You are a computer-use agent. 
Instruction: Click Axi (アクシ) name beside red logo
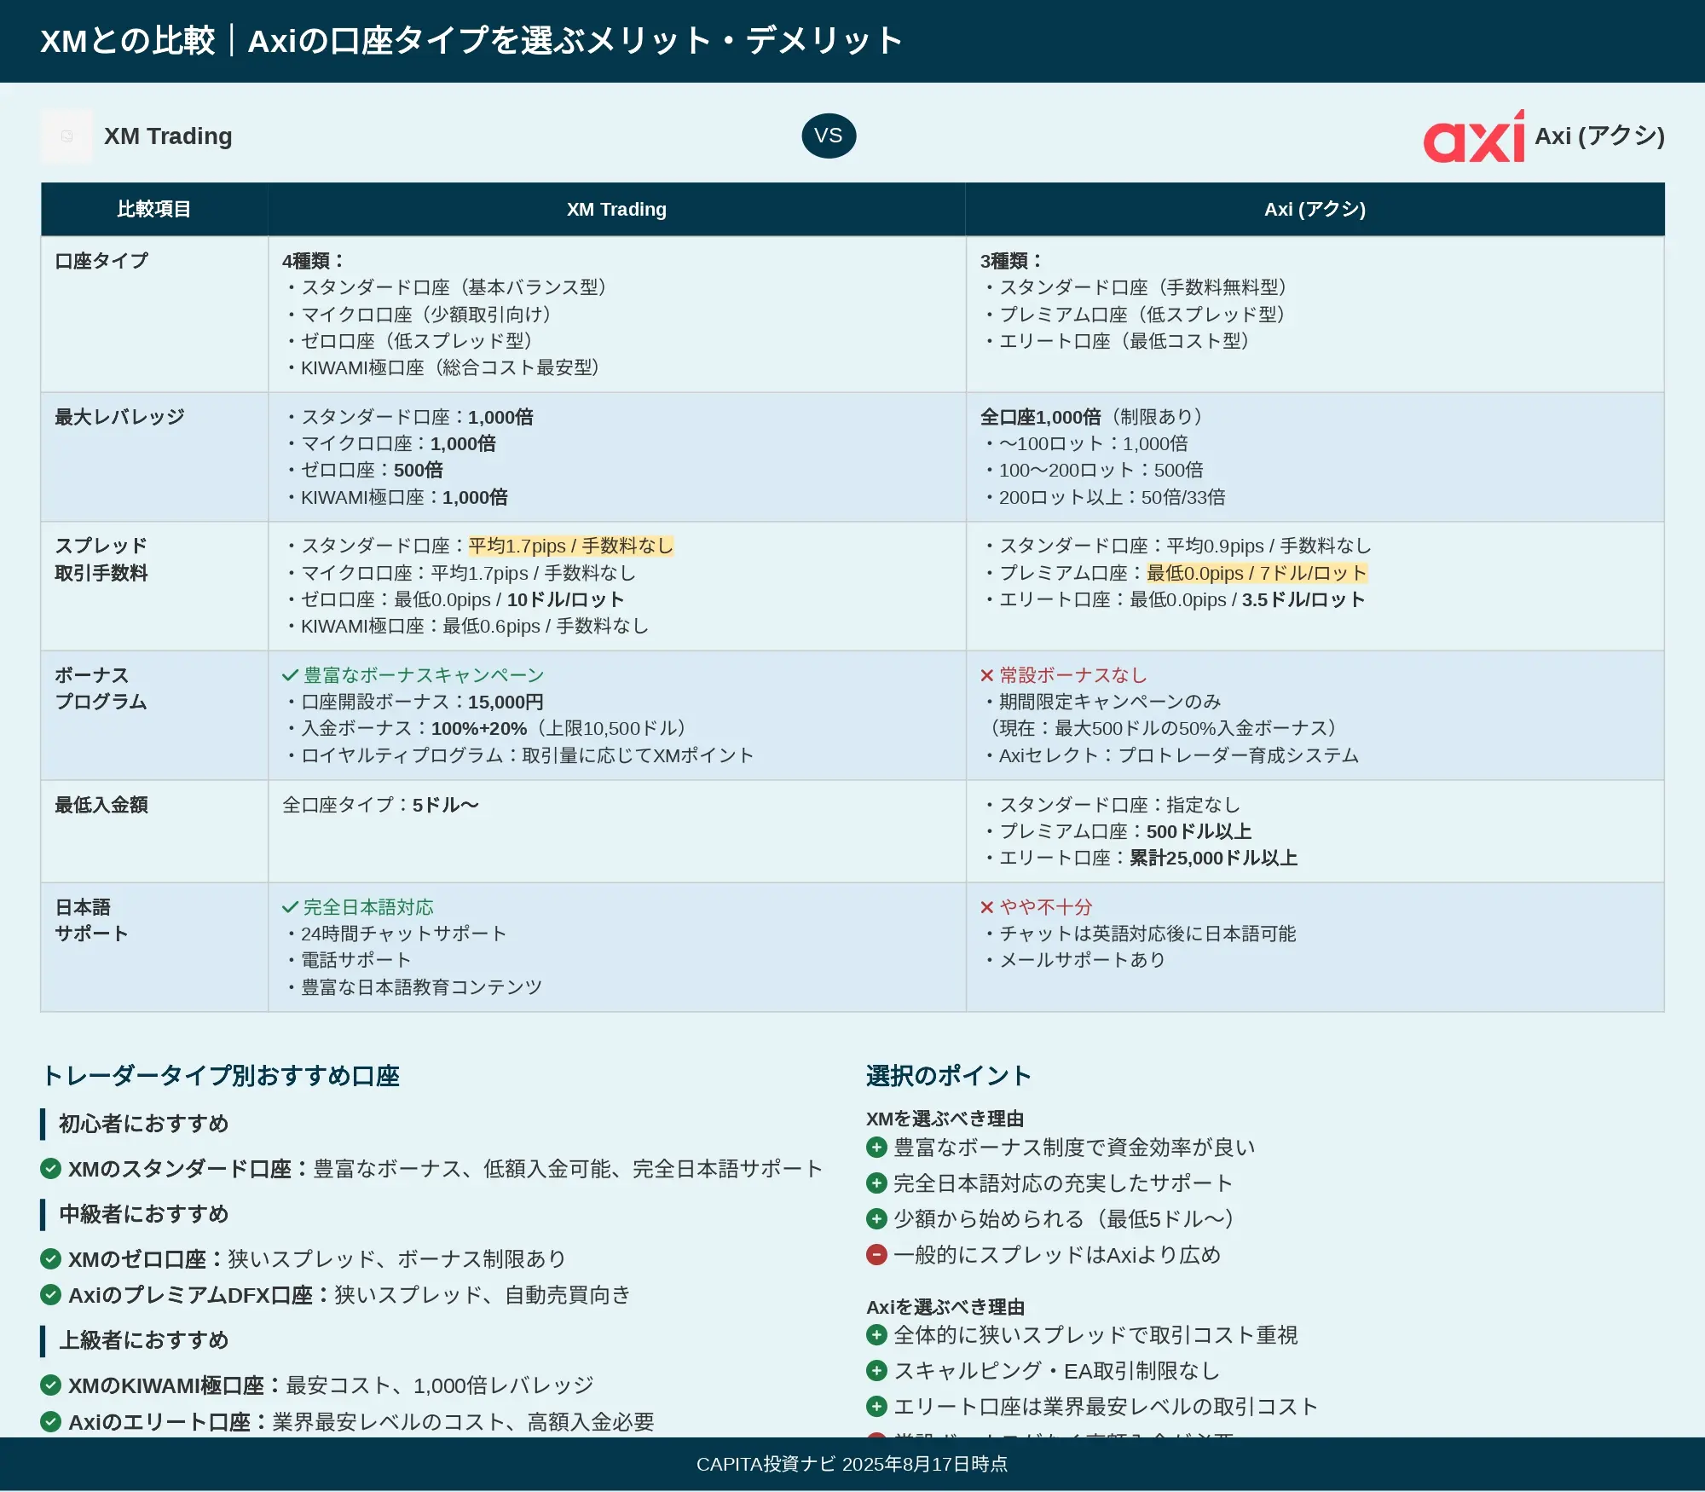(x=1600, y=136)
